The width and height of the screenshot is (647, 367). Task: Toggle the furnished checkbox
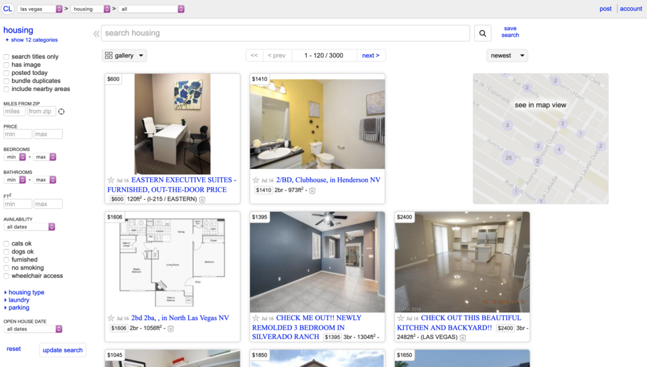pyautogui.click(x=6, y=259)
